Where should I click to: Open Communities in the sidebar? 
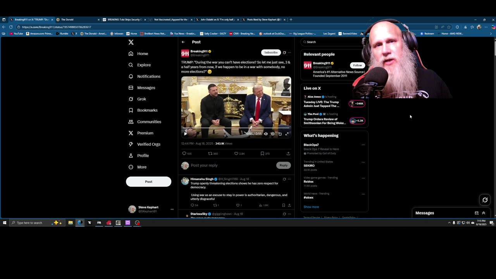tap(145, 122)
